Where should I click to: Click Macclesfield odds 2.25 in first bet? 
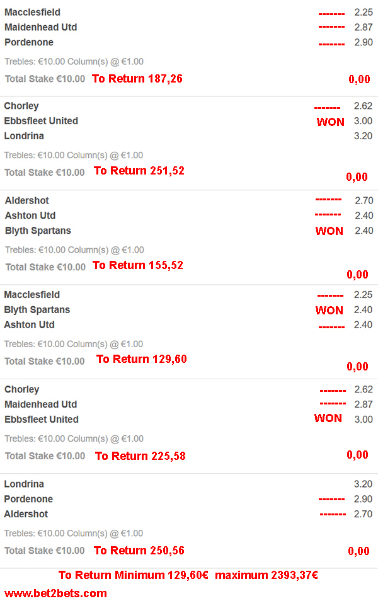click(364, 12)
